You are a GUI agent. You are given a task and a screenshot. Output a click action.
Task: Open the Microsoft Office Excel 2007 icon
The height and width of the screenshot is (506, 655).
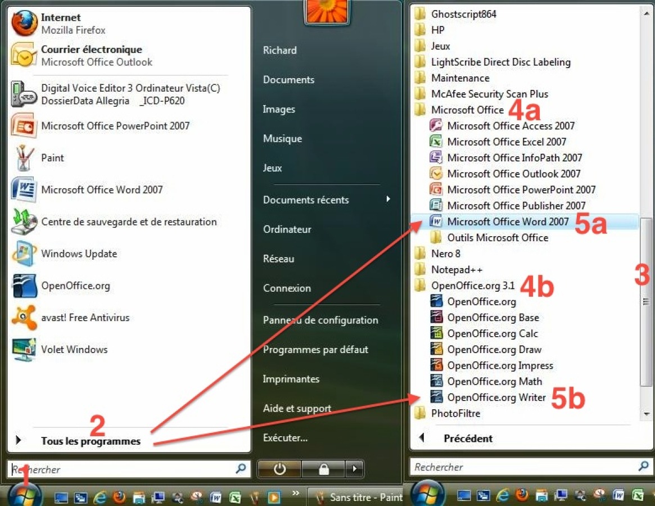pyautogui.click(x=436, y=141)
